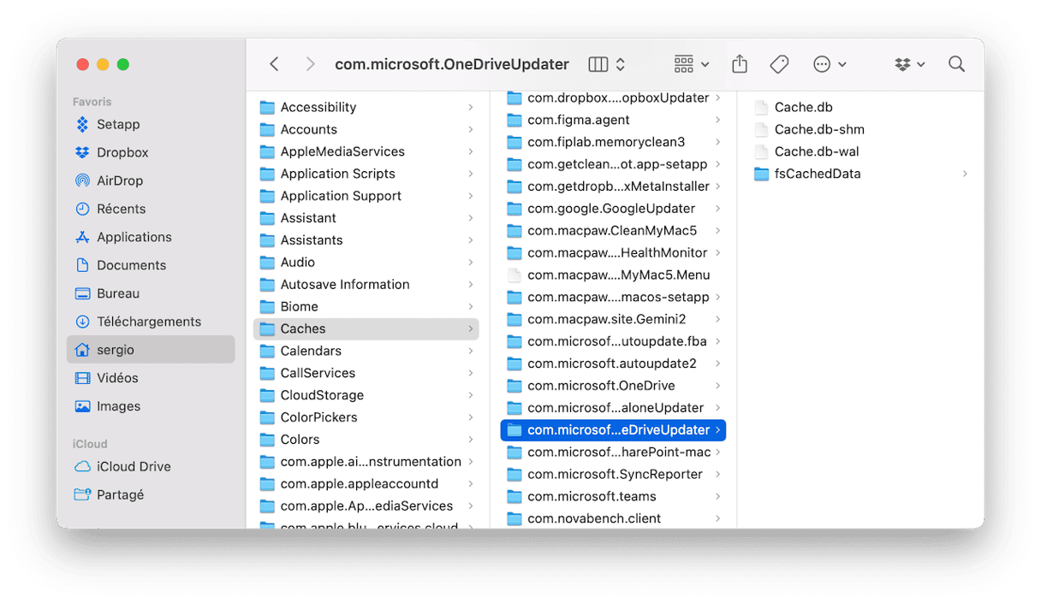Image resolution: width=1041 pixels, height=603 pixels.
Task: Select the Cache.db file
Action: [803, 107]
